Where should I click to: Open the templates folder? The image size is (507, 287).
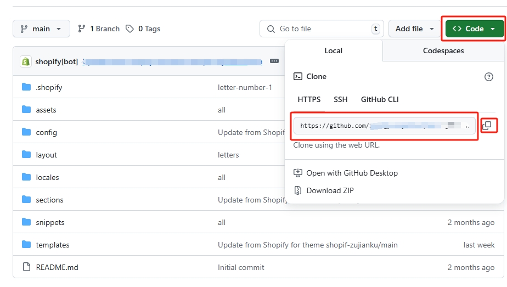tap(52, 245)
